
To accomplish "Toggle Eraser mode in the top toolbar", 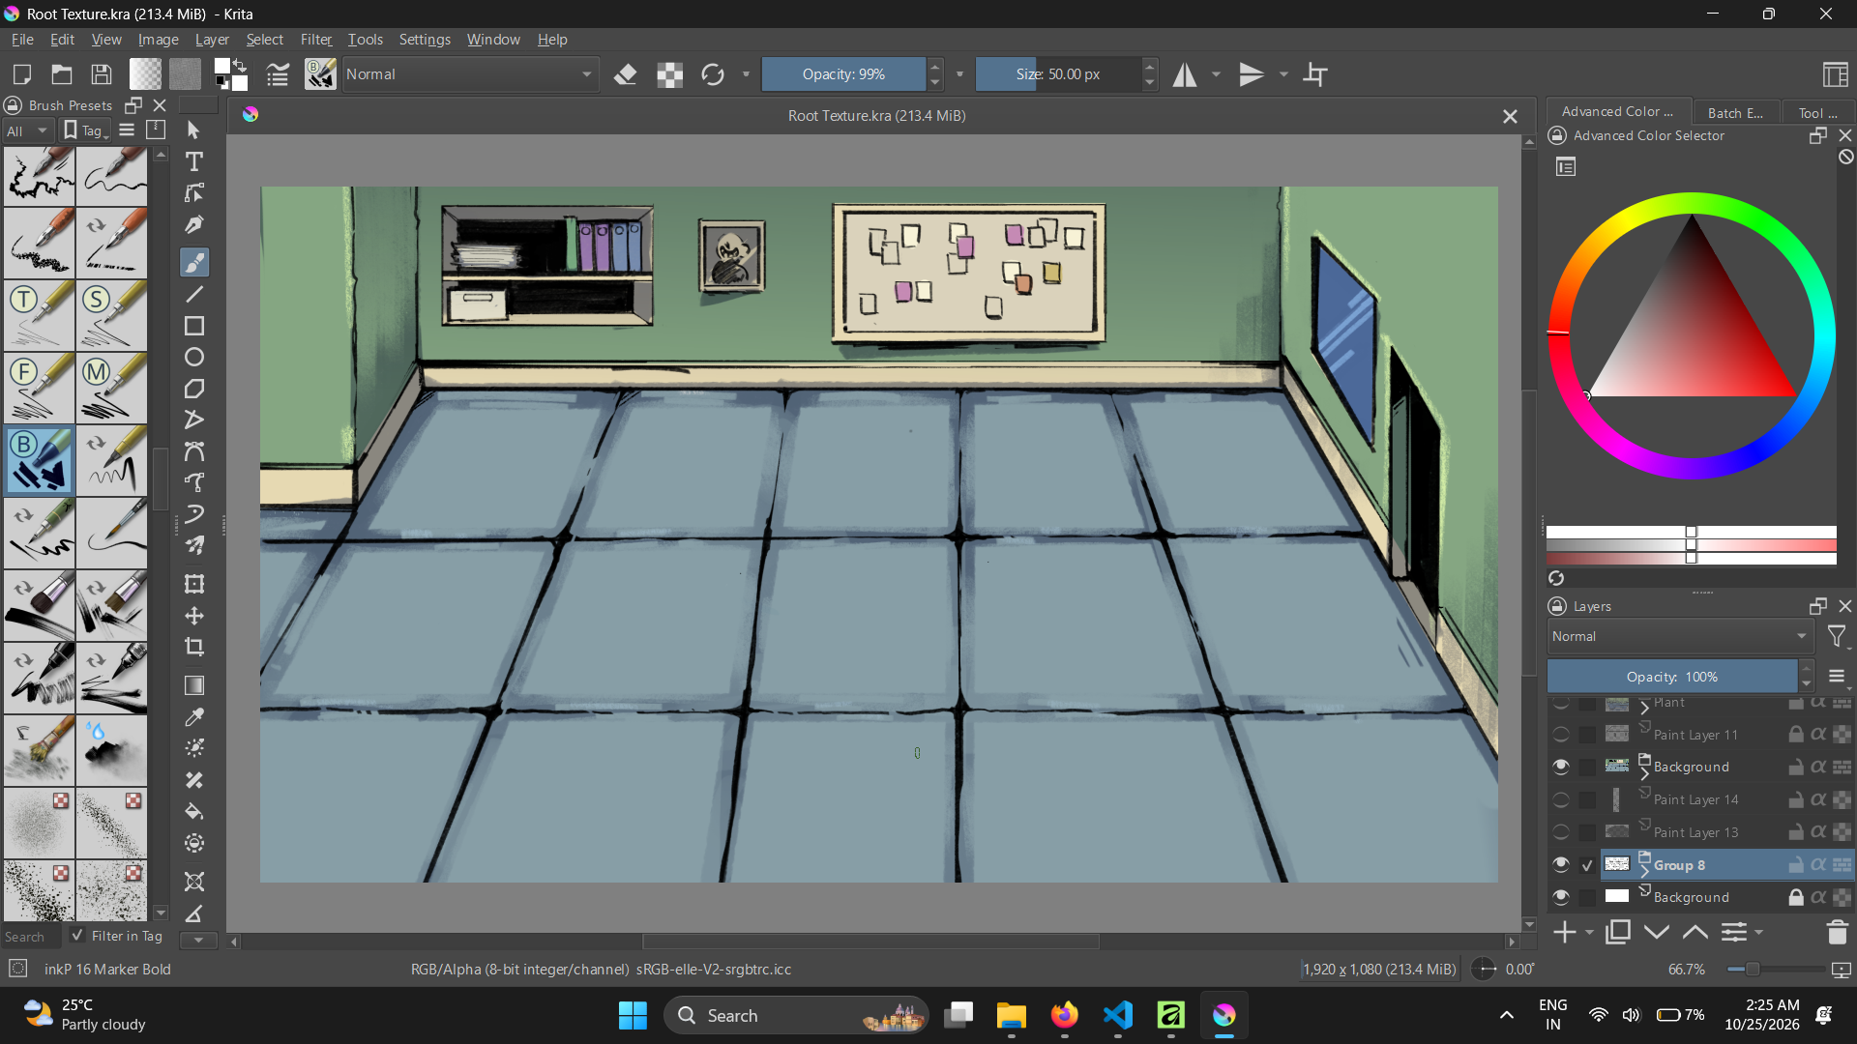I will 626,74.
